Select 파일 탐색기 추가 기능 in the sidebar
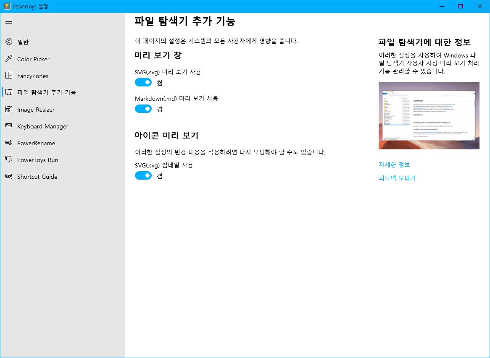 [x=63, y=92]
